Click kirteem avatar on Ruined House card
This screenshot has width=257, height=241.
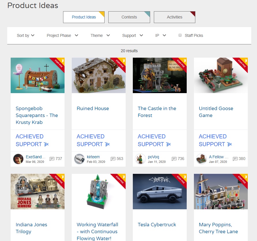point(79,159)
